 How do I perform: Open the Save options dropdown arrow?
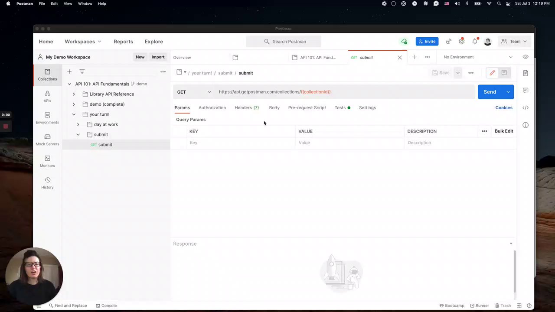tap(458, 73)
